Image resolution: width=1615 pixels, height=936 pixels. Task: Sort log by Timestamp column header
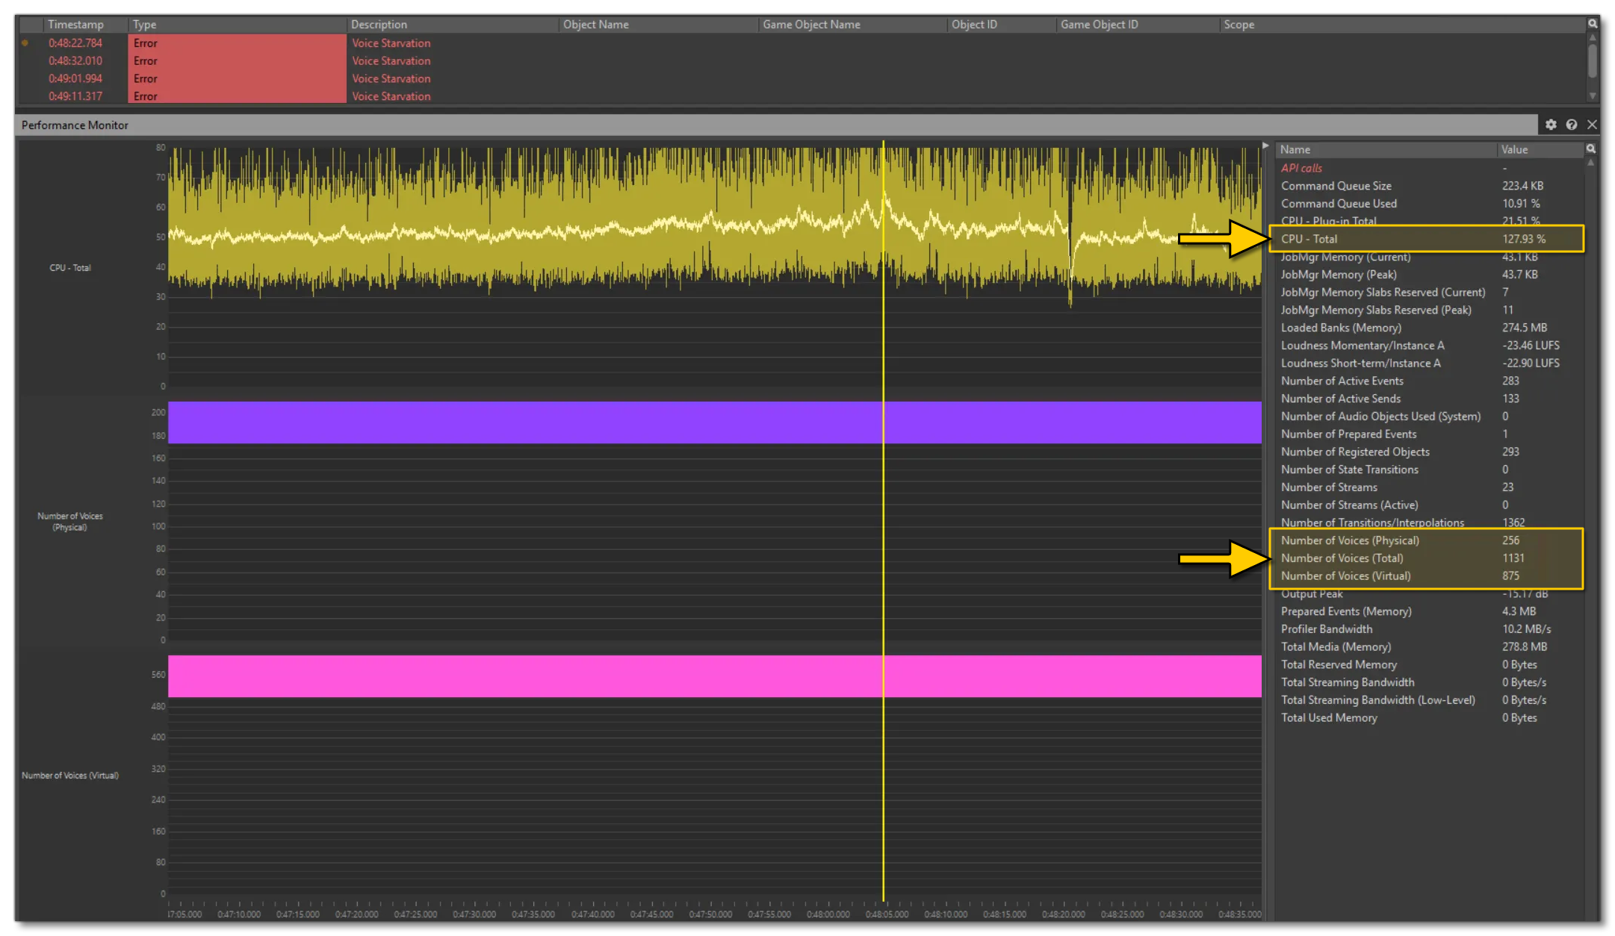tap(75, 25)
